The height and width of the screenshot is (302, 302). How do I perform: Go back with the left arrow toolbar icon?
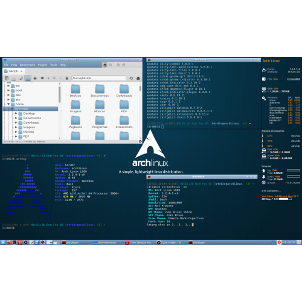(42, 78)
